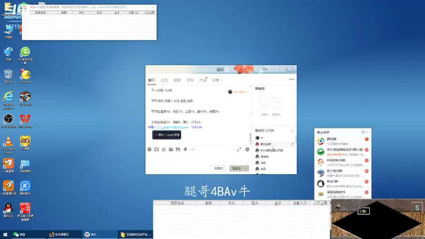
Task: Click the edit icon beside the highlighted member
Action: pyautogui.click(x=293, y=144)
